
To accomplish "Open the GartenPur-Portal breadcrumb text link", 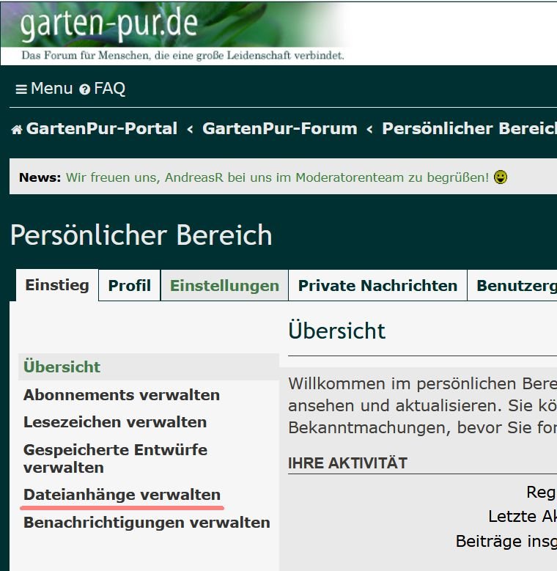I will click(102, 129).
